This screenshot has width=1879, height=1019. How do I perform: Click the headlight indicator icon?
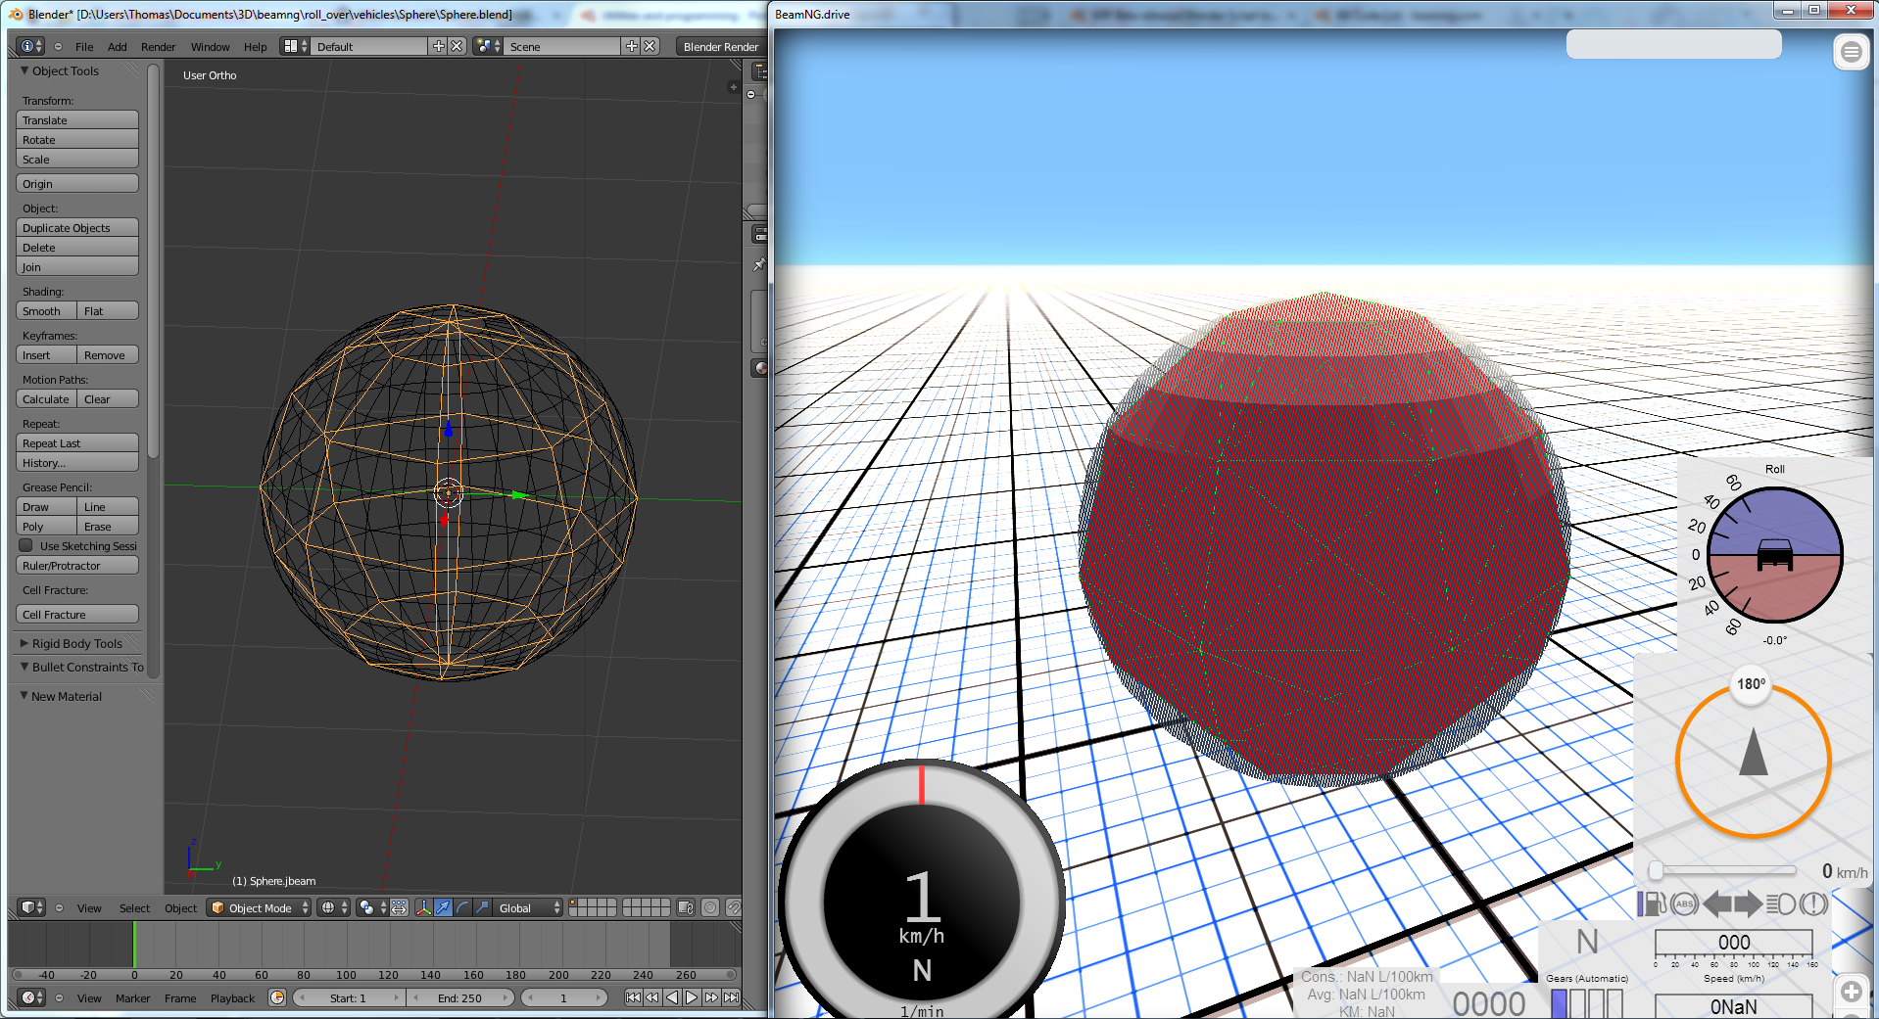(1781, 903)
